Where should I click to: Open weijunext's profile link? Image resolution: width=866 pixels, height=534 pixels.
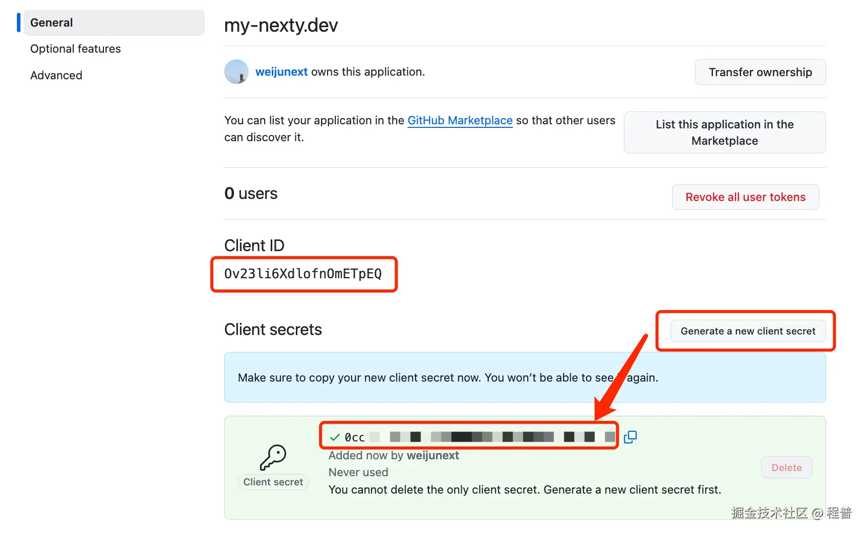[281, 72]
